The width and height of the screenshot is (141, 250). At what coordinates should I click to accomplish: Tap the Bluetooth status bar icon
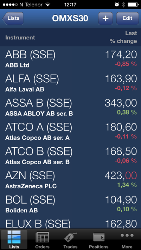(123, 5)
